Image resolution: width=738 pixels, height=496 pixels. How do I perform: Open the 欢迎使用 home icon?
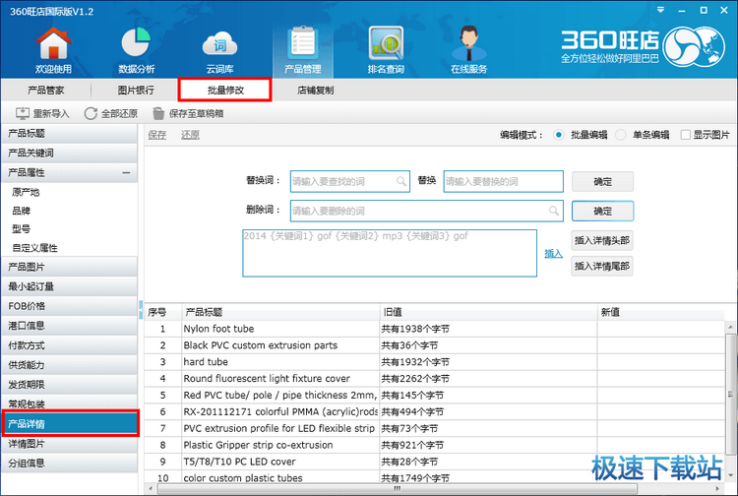coord(53,44)
